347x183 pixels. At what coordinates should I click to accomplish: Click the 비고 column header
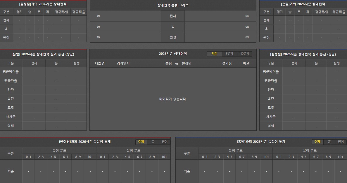246,64
